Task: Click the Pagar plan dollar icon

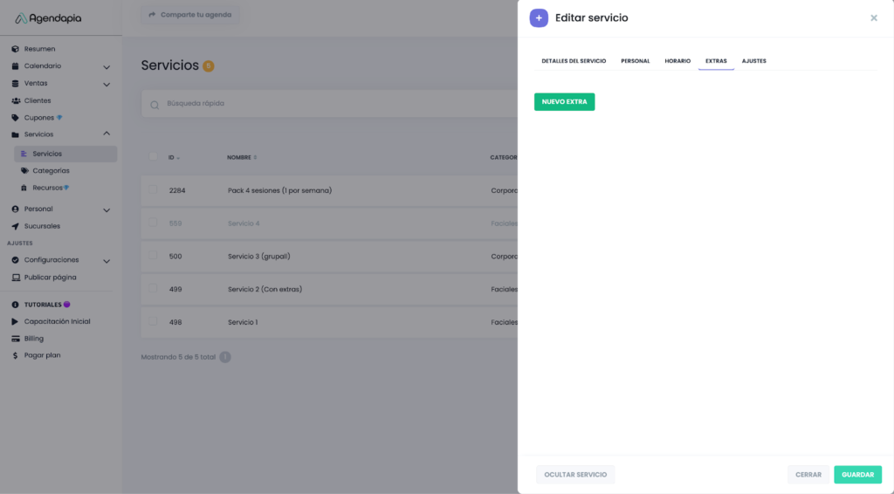Action: 16,355
